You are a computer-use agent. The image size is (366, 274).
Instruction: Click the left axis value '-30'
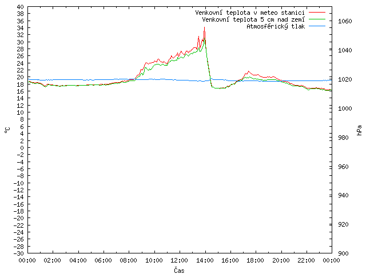coord(19,253)
